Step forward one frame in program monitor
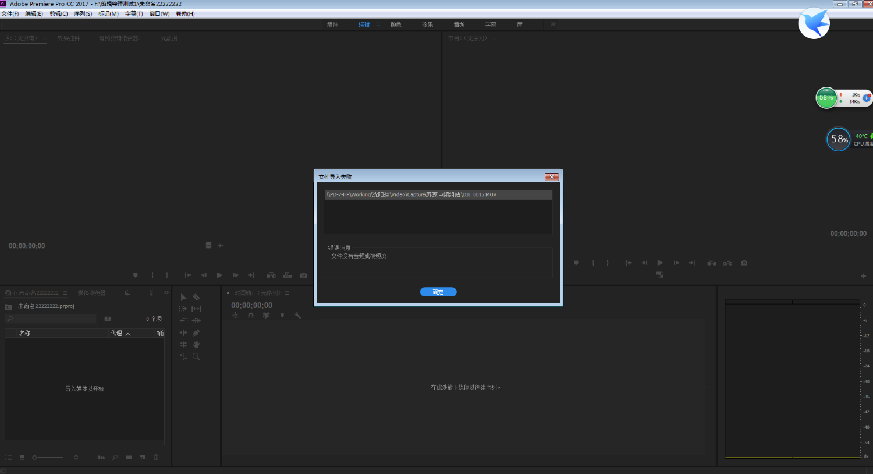The image size is (873, 474). click(x=676, y=263)
